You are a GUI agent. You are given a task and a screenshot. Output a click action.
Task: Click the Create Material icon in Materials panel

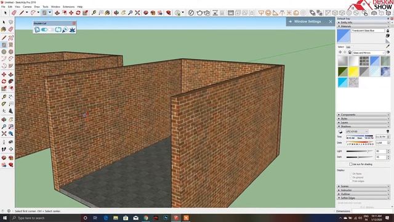click(x=388, y=36)
